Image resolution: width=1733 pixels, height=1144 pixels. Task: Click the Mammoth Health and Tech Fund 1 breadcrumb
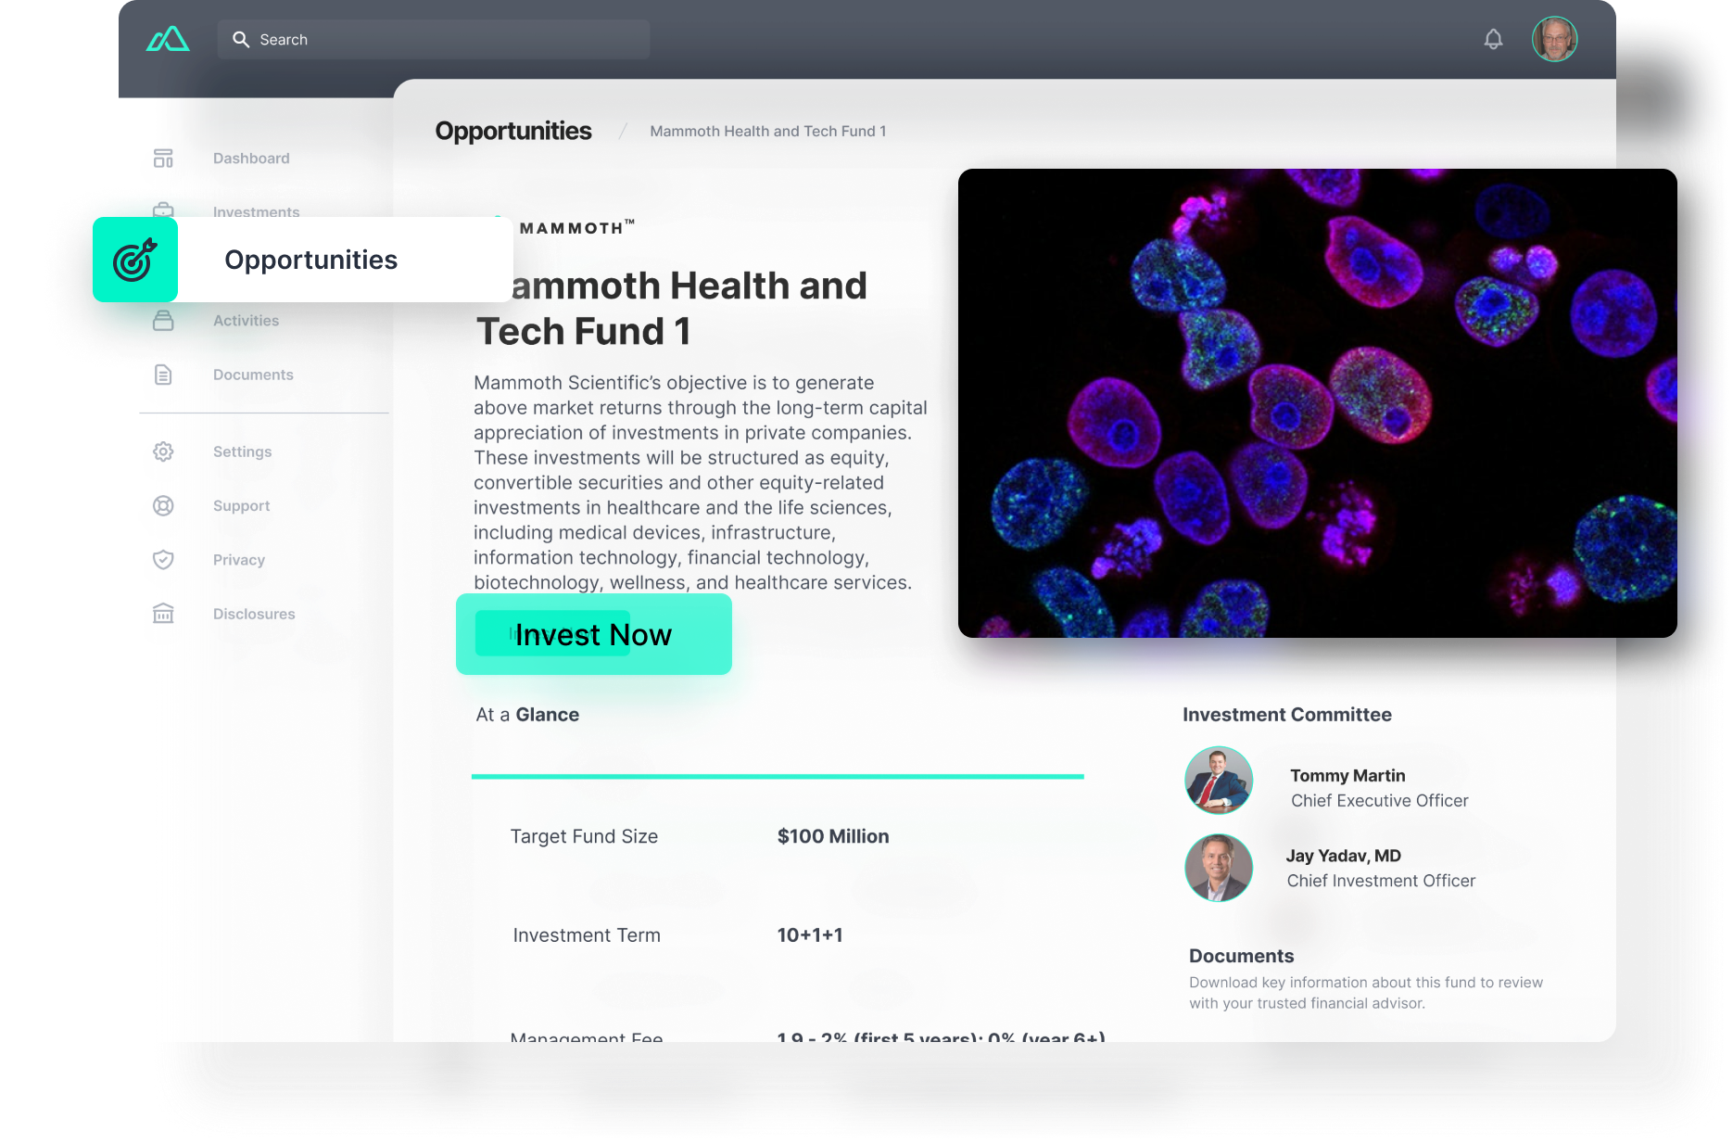click(767, 132)
